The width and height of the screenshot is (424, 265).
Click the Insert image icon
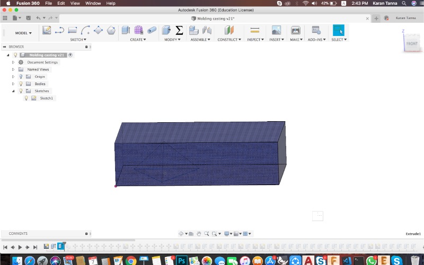coord(276,30)
